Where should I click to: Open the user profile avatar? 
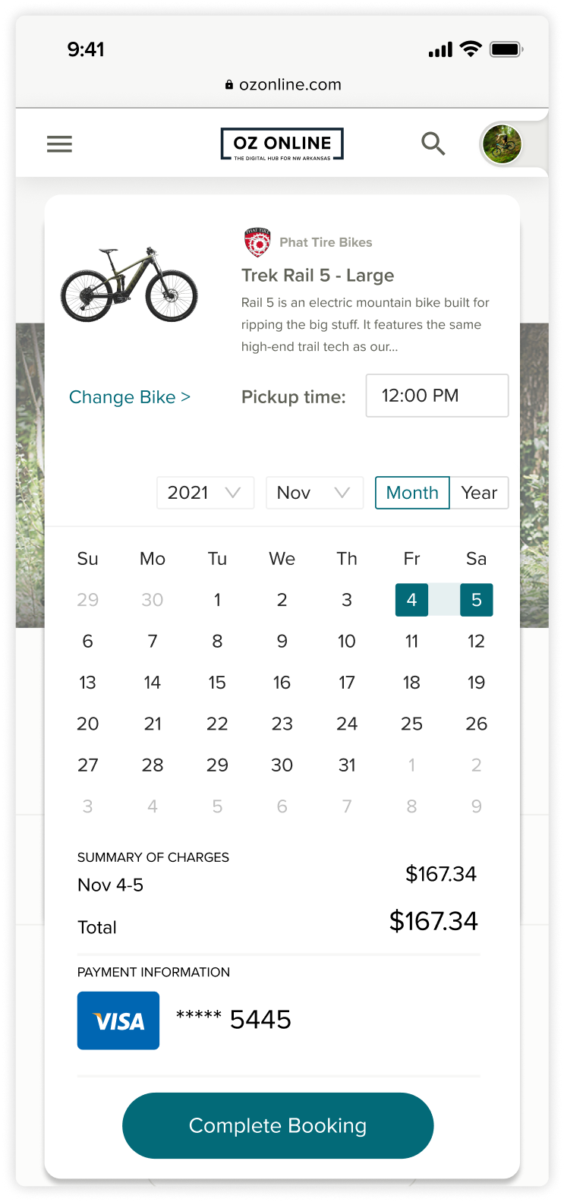pos(502,144)
